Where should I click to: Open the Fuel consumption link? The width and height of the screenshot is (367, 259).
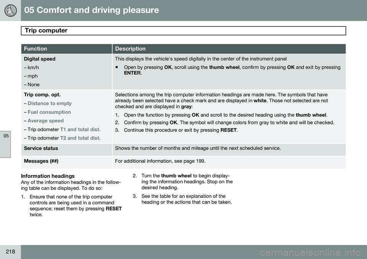point(49,112)
